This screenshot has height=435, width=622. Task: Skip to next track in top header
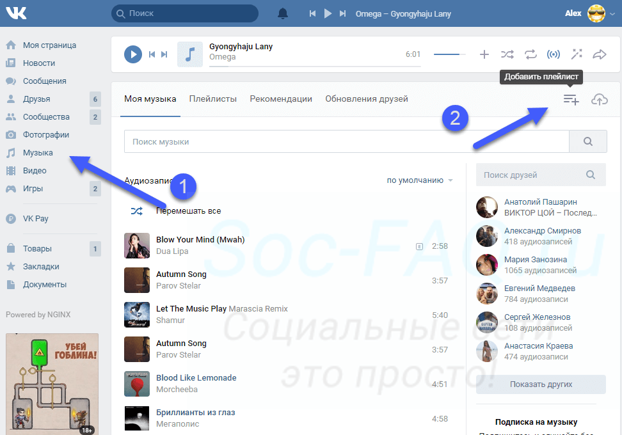342,13
